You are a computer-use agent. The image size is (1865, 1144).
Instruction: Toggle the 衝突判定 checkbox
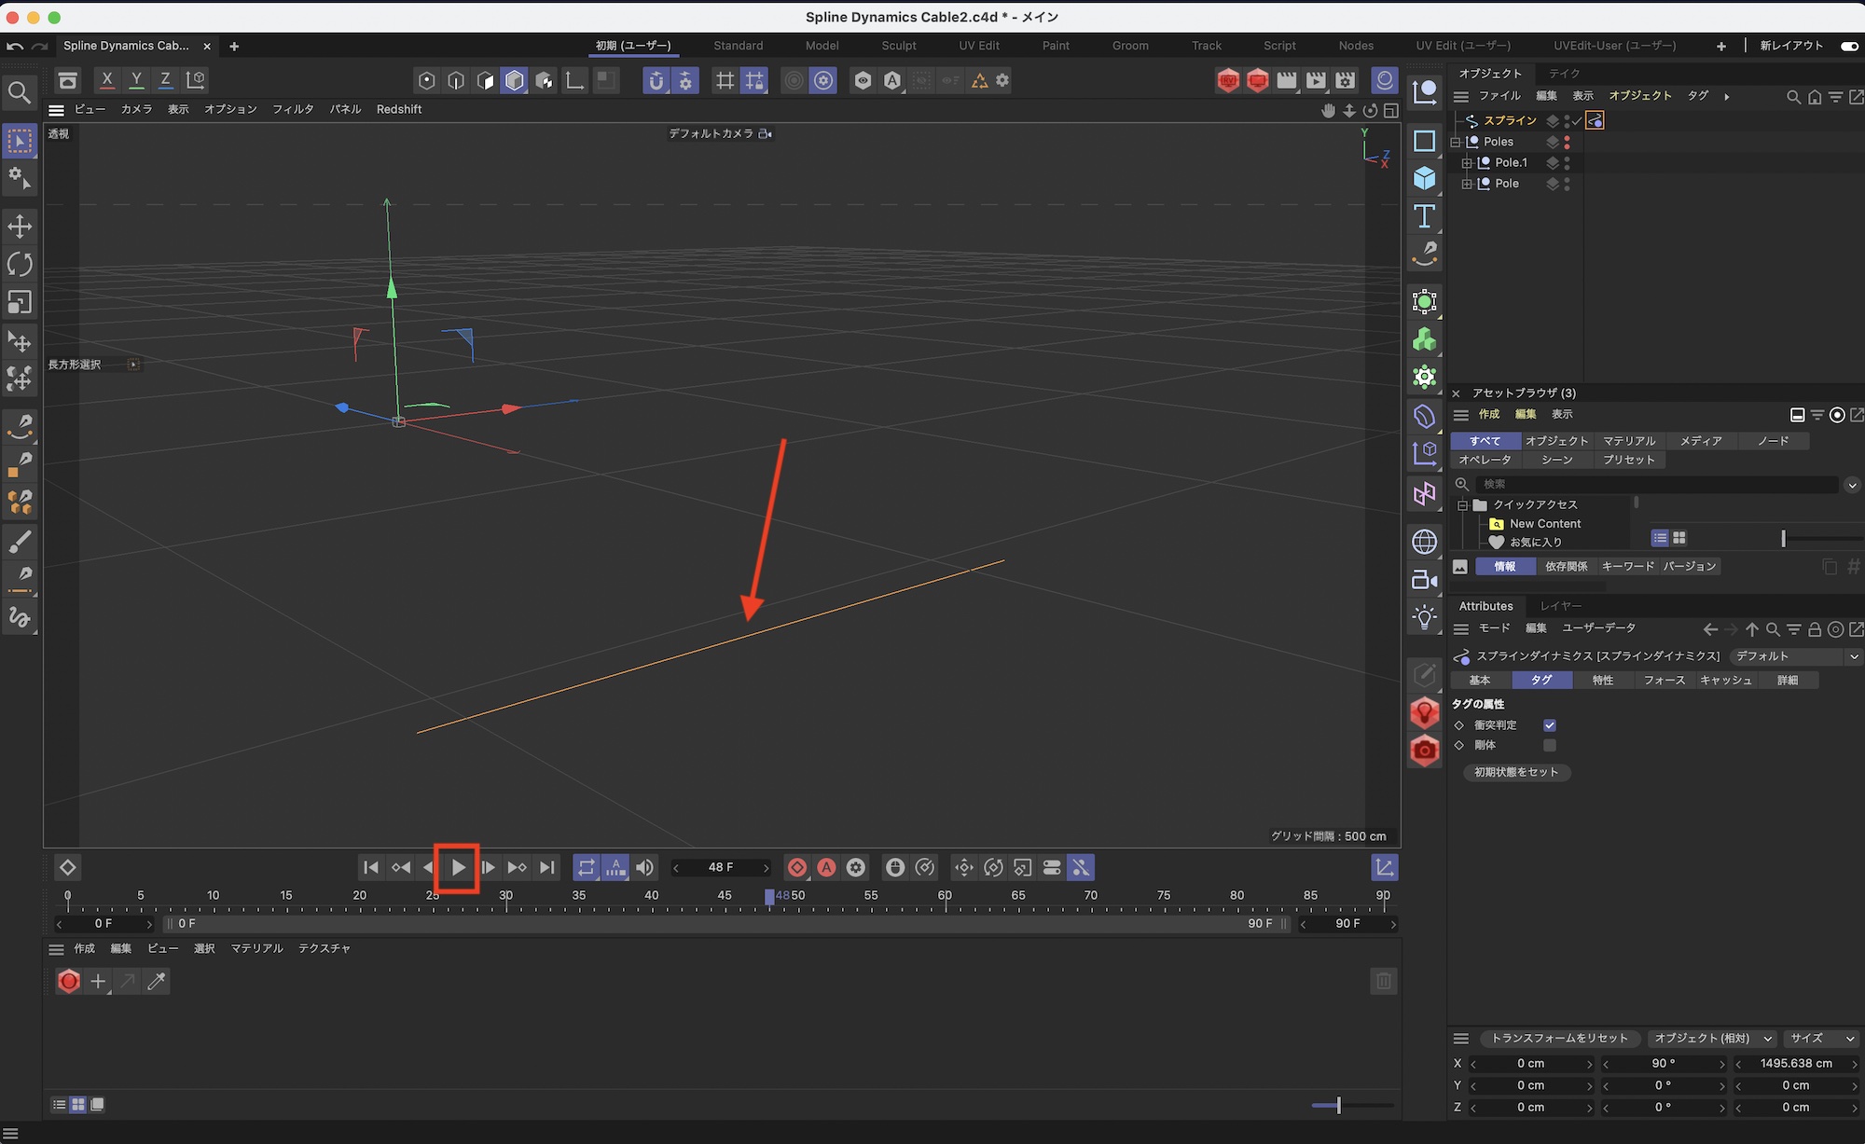click(x=1549, y=725)
